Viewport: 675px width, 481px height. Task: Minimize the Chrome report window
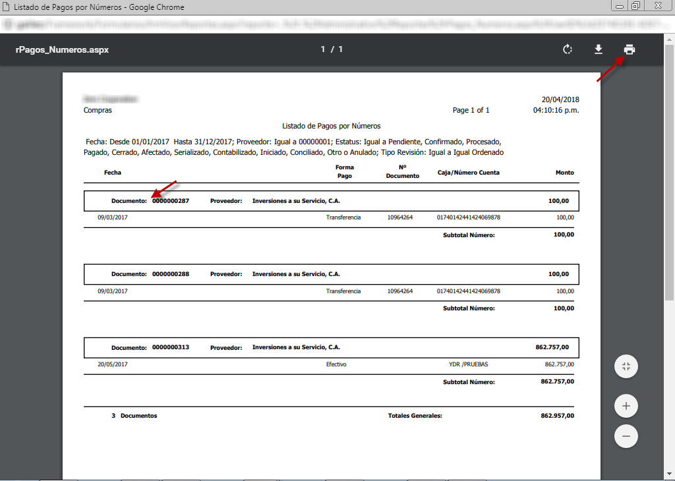[x=619, y=7]
